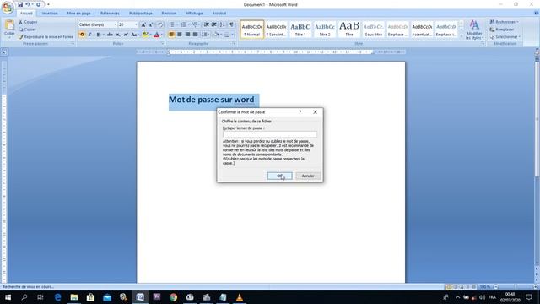Viewport: 540px width, 304px height.
Task: Toggle superscript formatting
Action: 126,35
